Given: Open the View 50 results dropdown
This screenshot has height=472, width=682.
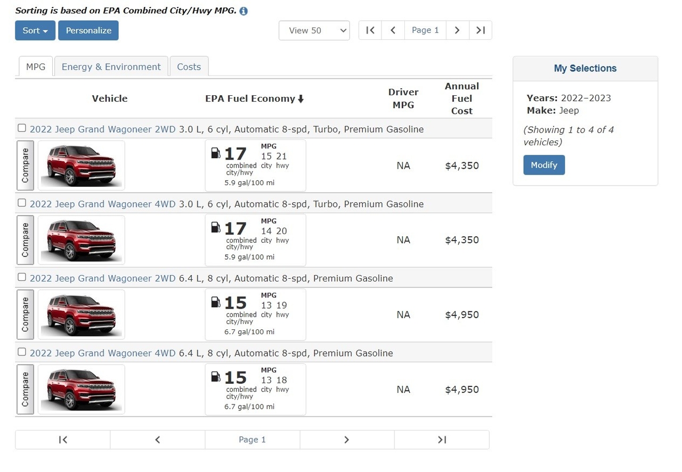Looking at the screenshot, I should (x=314, y=30).
